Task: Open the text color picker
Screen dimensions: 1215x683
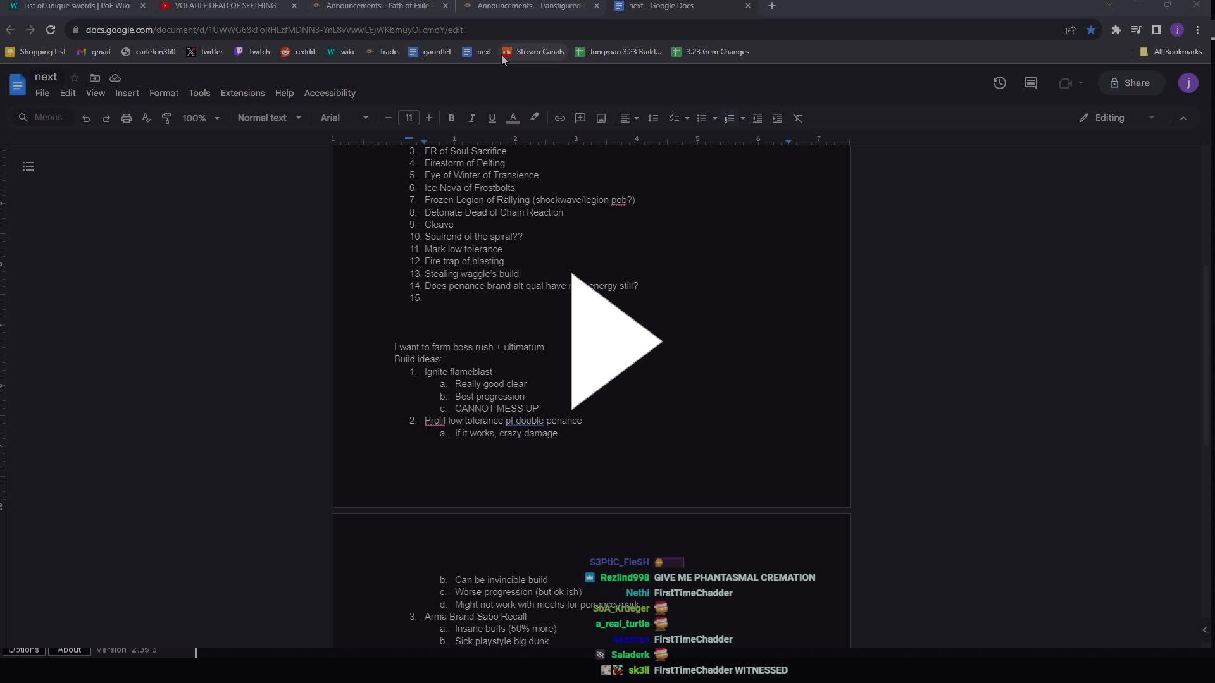Action: 513,118
